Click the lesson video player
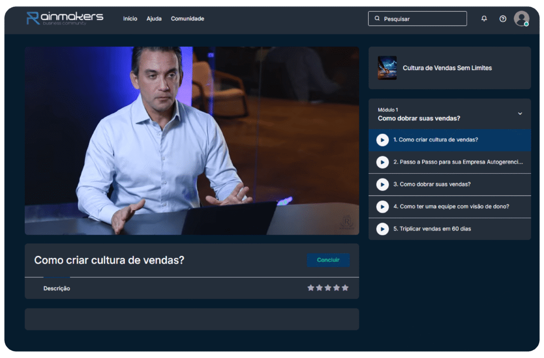This screenshot has width=544, height=358. click(192, 141)
